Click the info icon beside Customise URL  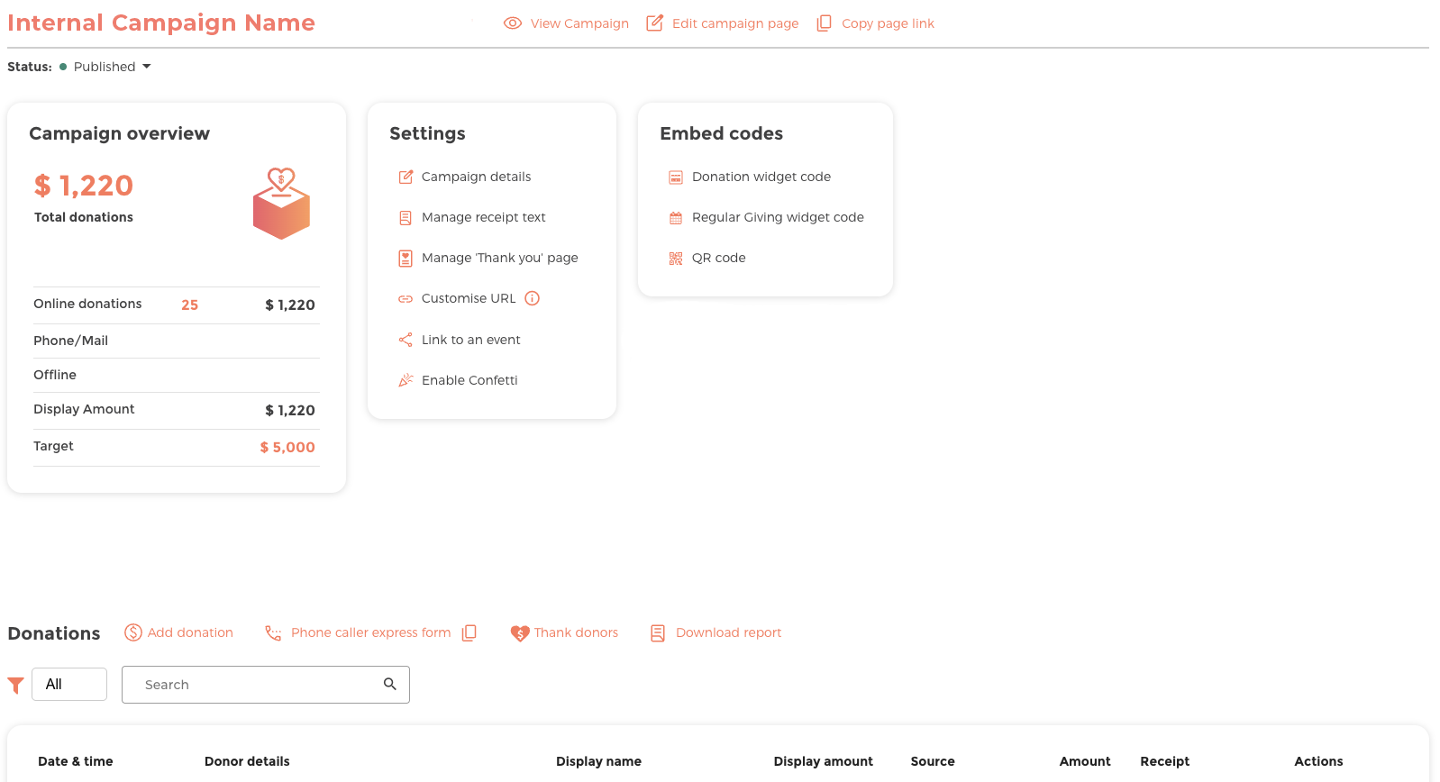coord(533,298)
